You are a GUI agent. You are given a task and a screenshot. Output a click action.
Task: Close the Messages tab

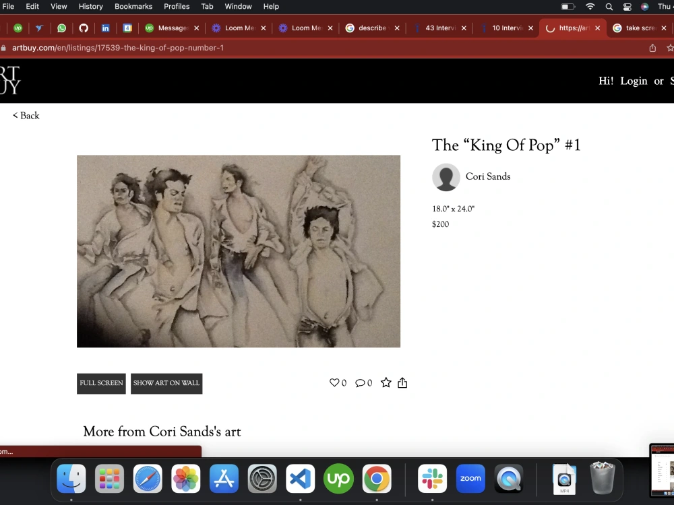196,28
